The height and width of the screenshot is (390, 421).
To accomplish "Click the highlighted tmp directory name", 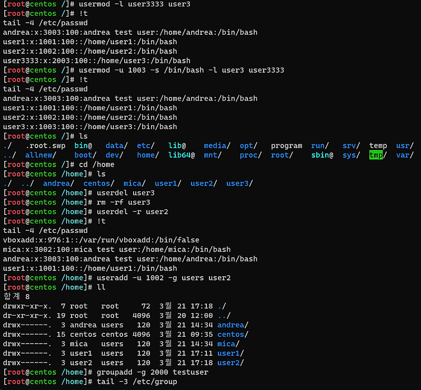I will coord(376,155).
